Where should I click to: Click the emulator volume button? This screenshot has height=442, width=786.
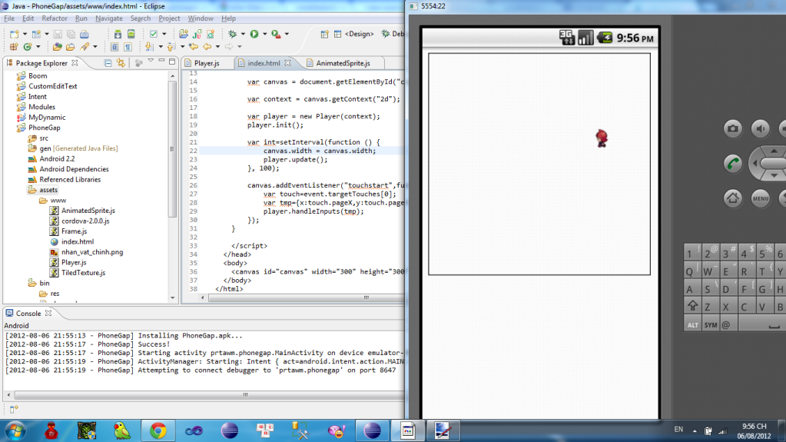(760, 128)
